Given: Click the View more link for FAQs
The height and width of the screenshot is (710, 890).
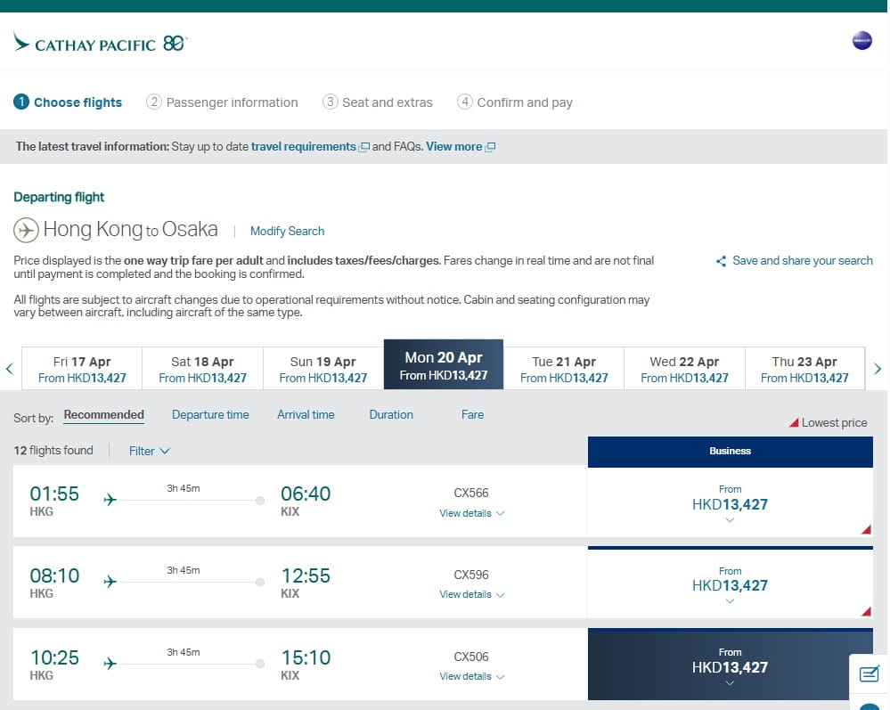Looking at the screenshot, I should tap(454, 146).
